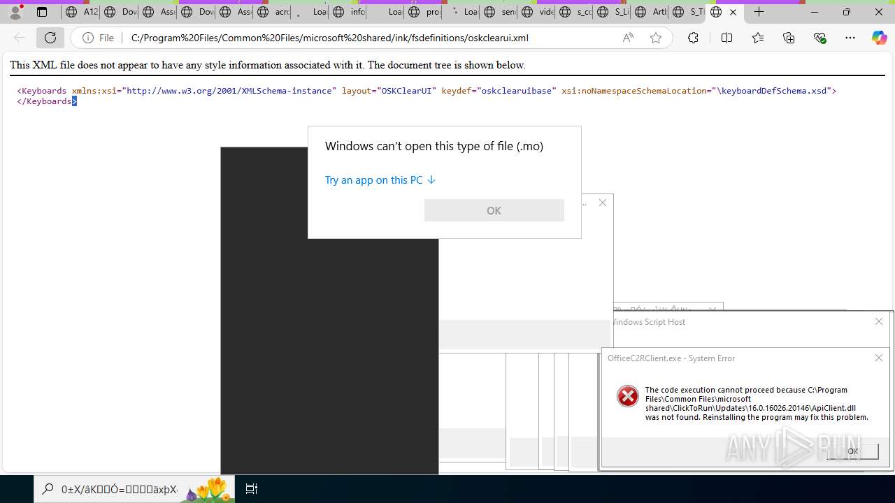Click OK in .mo file dialog
895x503 pixels.
494,210
